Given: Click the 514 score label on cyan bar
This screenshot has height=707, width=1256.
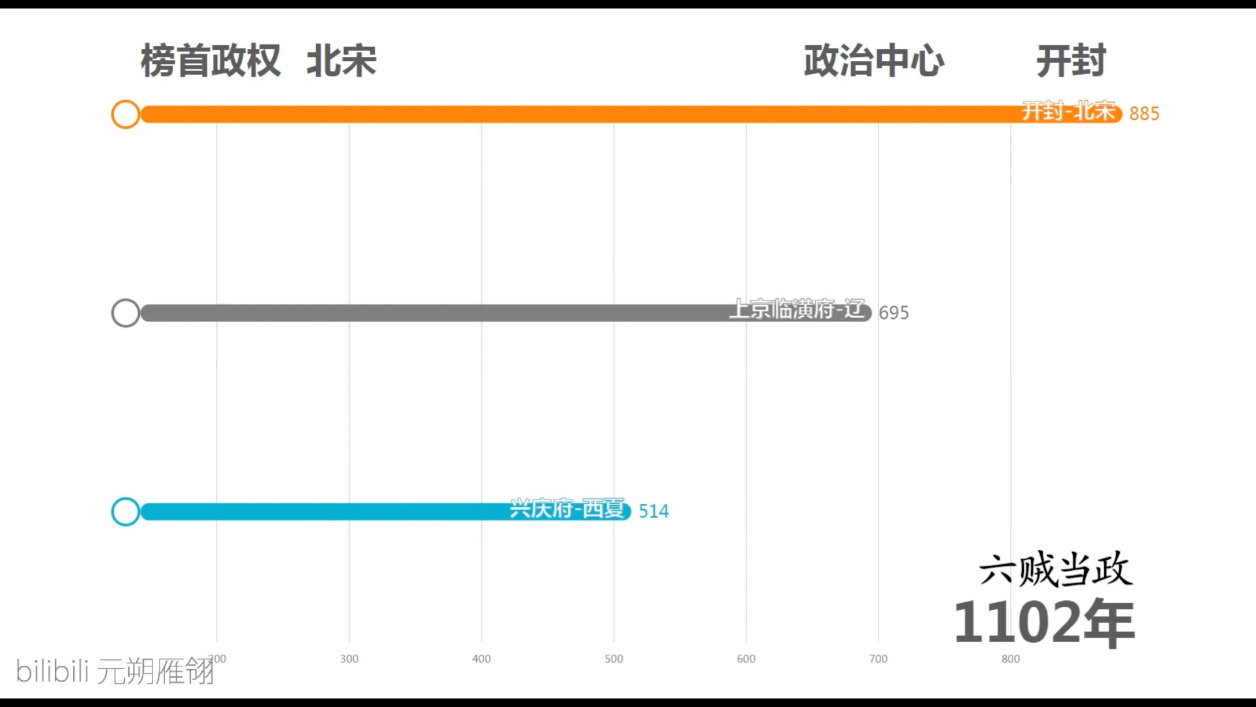Looking at the screenshot, I should coord(654,509).
